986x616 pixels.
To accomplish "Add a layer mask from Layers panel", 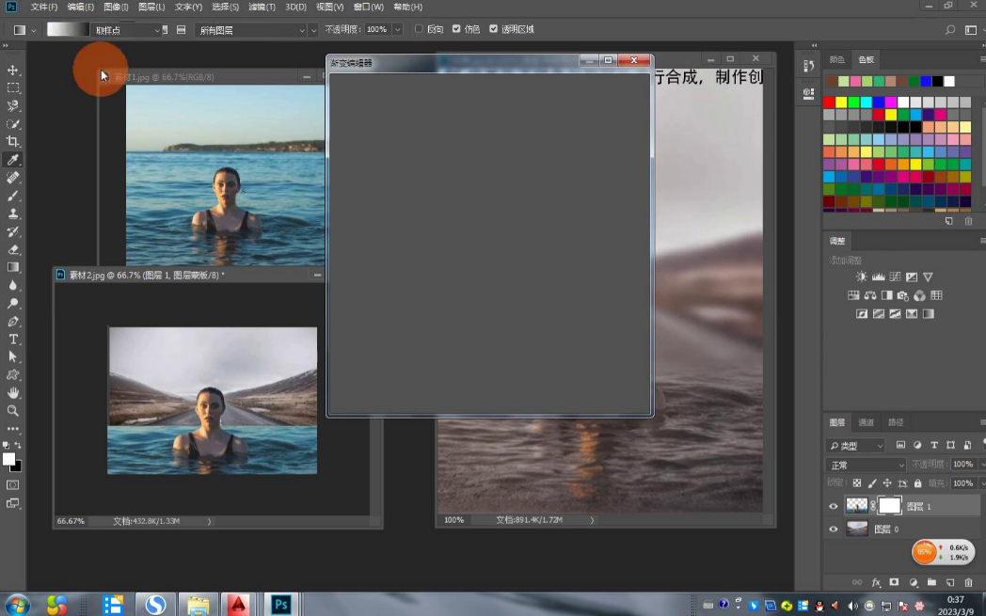I will click(894, 583).
